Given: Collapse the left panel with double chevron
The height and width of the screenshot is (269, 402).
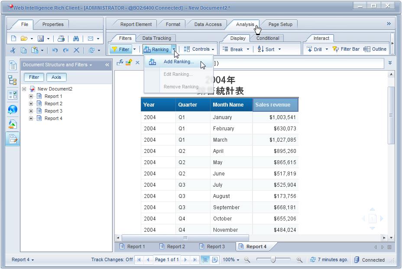Looking at the screenshot, I should (x=107, y=65).
